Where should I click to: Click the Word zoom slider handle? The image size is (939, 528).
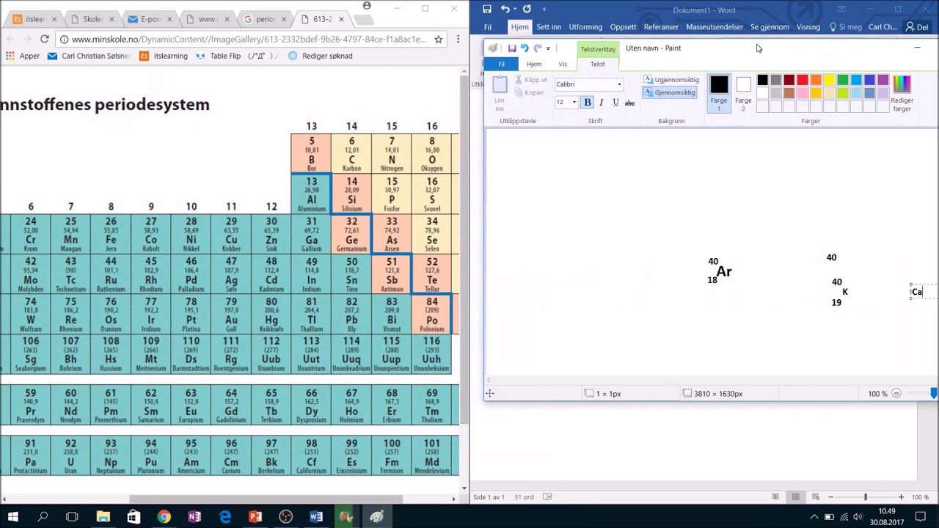coord(866,497)
